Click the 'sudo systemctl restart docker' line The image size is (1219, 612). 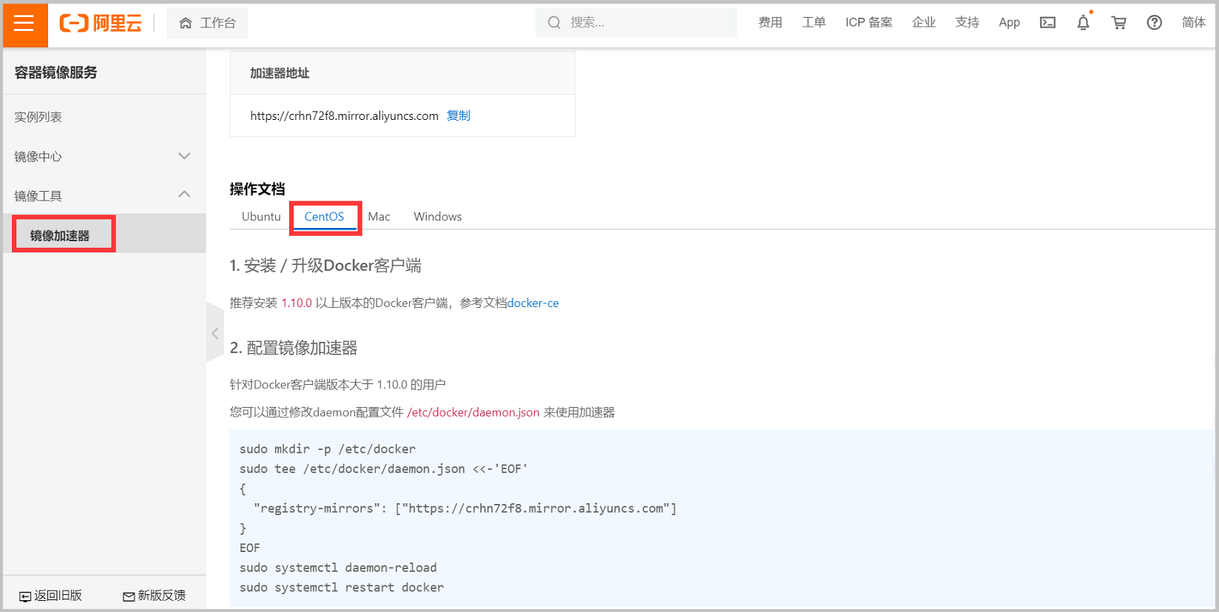click(342, 588)
